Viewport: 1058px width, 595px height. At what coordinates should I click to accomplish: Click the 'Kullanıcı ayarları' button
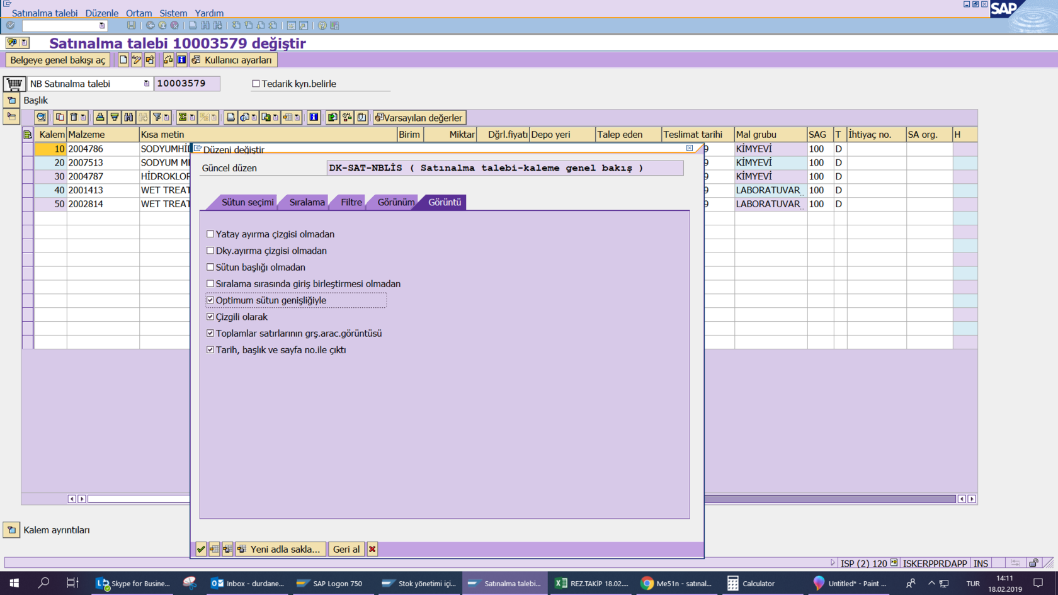233,60
